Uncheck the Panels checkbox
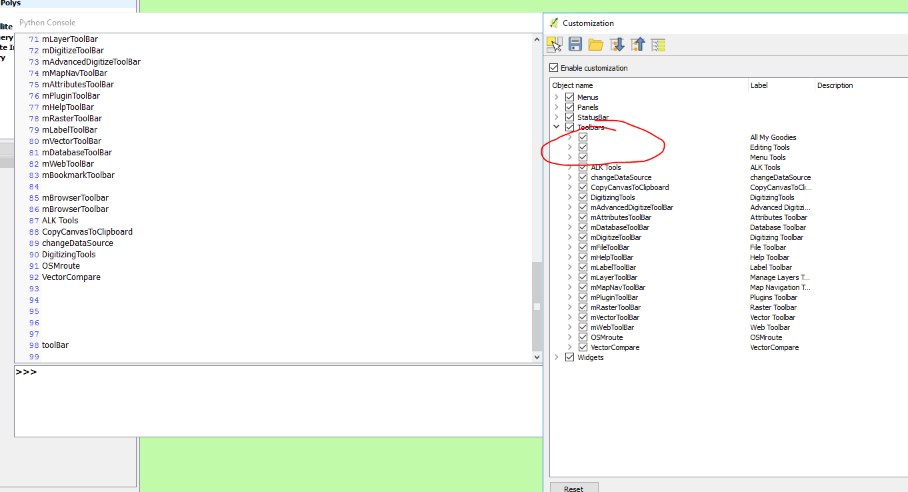This screenshot has height=492, width=908. point(569,107)
